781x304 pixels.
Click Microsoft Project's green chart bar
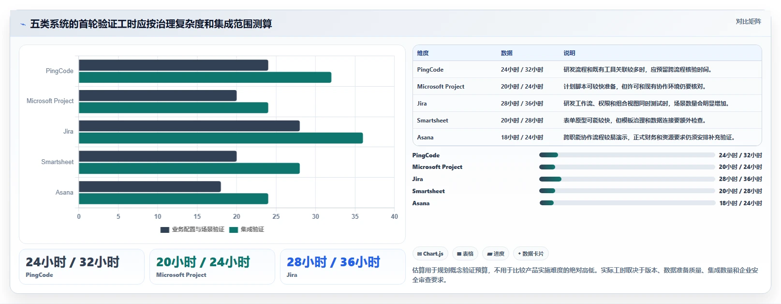coord(174,107)
